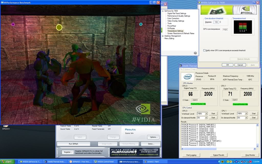Start the CPU 1 On demand throttle

click(x=254, y=118)
